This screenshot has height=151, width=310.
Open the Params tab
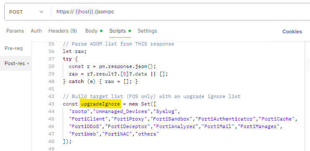tap(15, 31)
